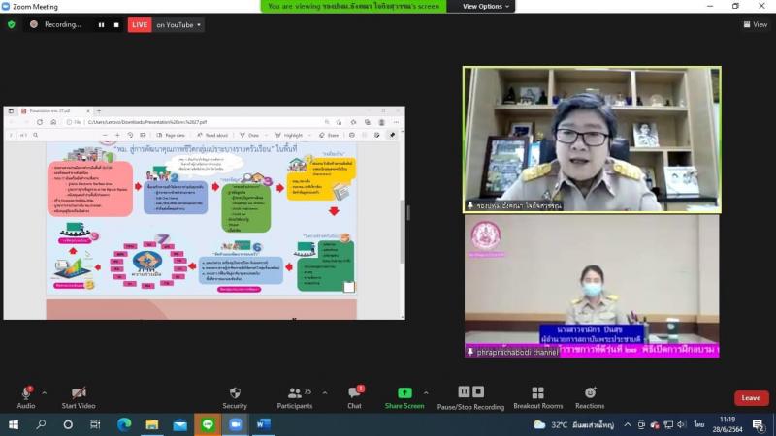Unmute the microphone via Audio
The width and height of the screenshot is (776, 436).
pos(26,398)
